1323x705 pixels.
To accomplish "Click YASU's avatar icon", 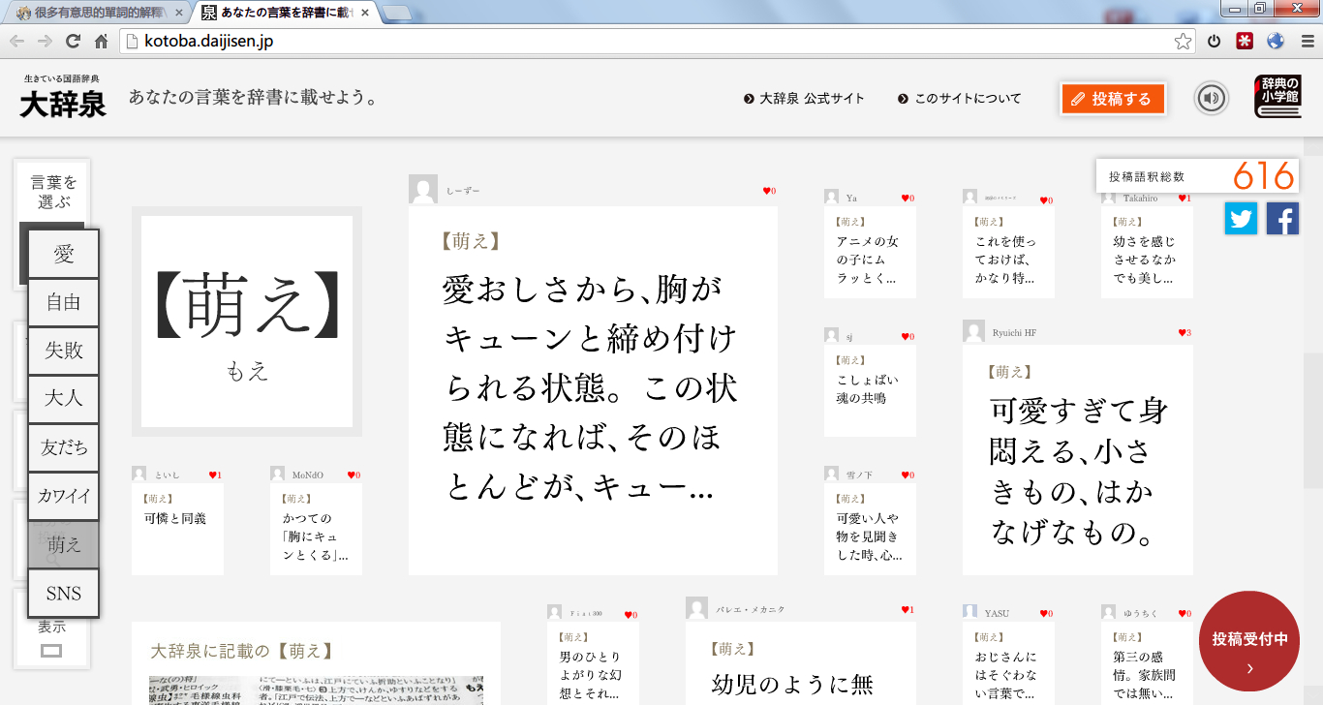I will click(x=970, y=612).
